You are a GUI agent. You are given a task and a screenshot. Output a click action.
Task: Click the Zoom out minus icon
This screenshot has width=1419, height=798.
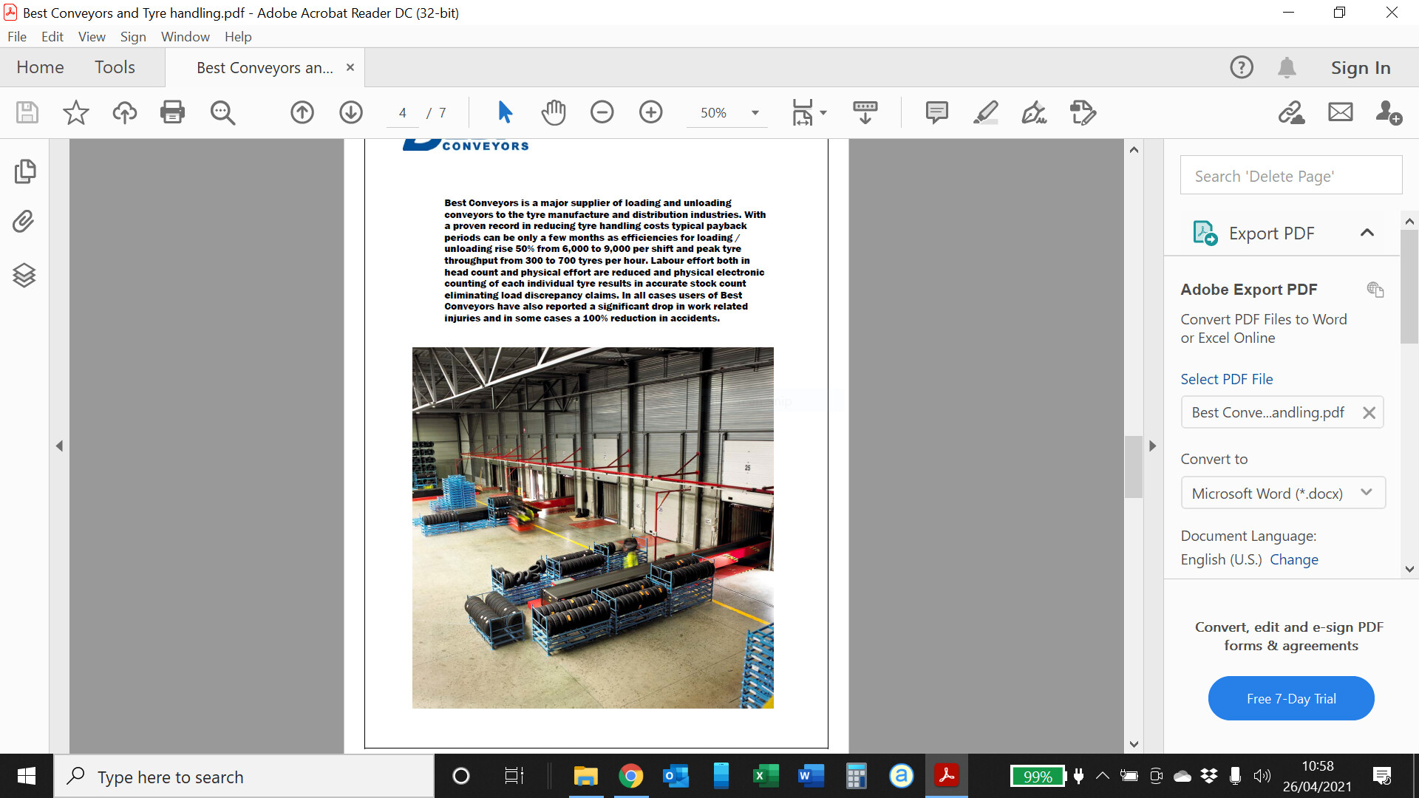(602, 112)
